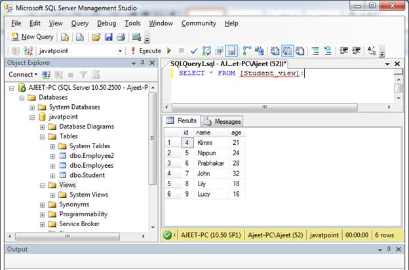The image size is (409, 270).
Task: Click the Comment Out Selected Lines icon
Action: [x=315, y=51]
